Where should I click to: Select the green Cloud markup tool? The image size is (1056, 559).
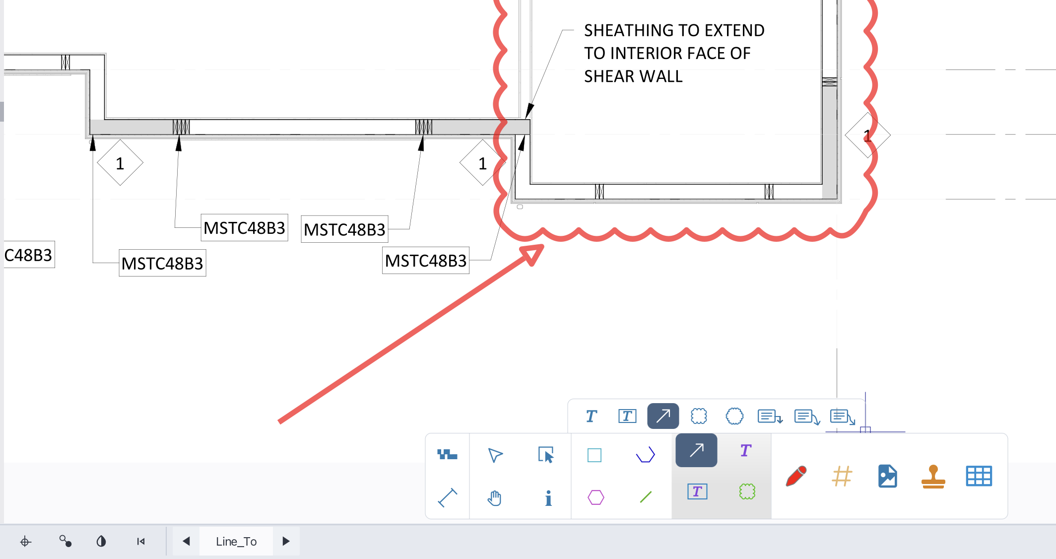(747, 491)
